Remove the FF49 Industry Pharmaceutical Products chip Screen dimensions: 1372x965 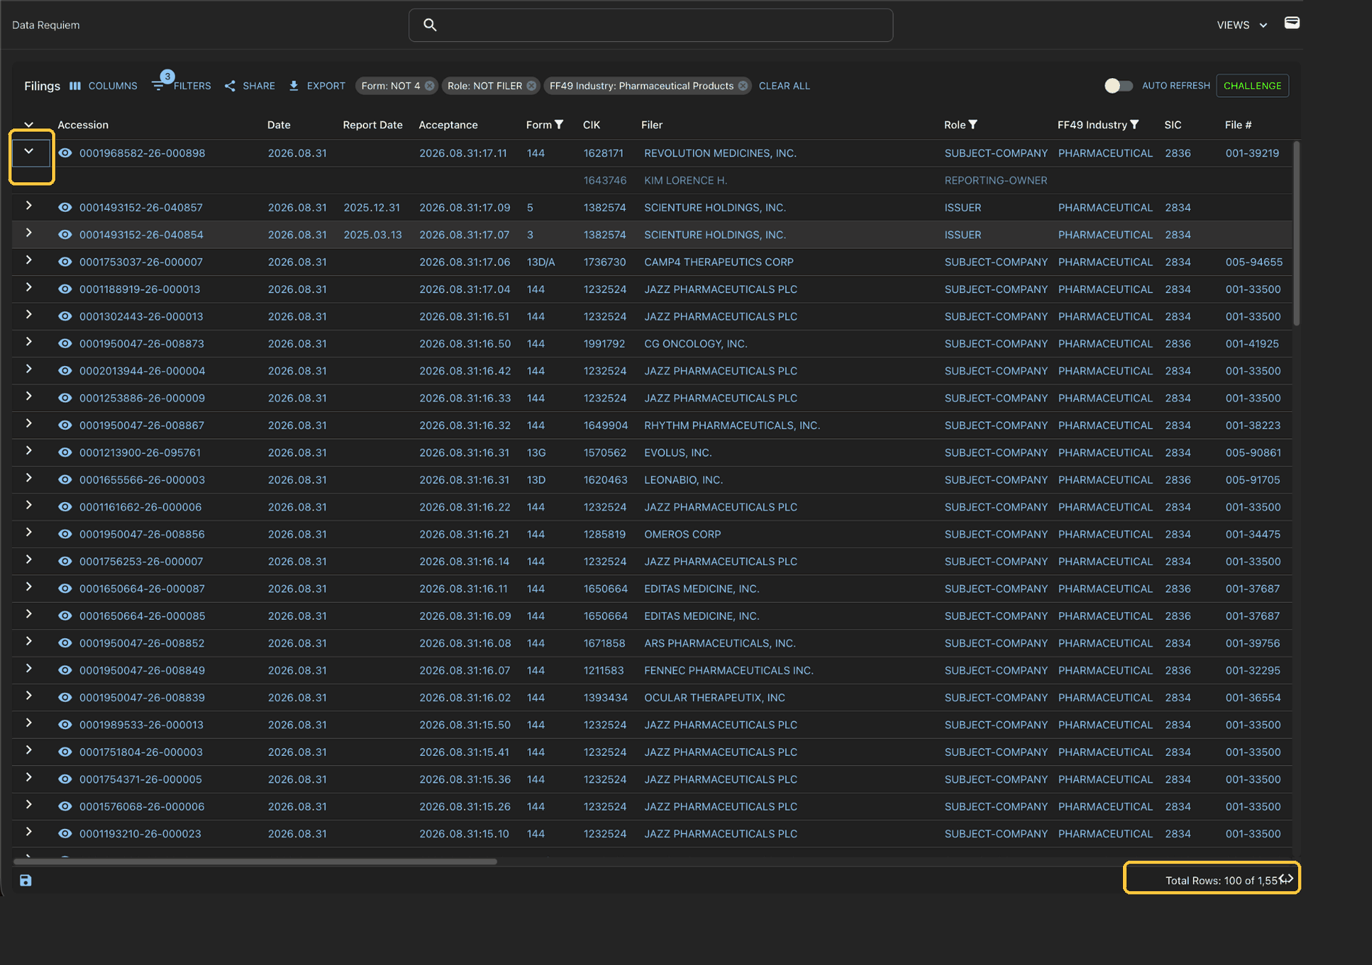(x=743, y=86)
